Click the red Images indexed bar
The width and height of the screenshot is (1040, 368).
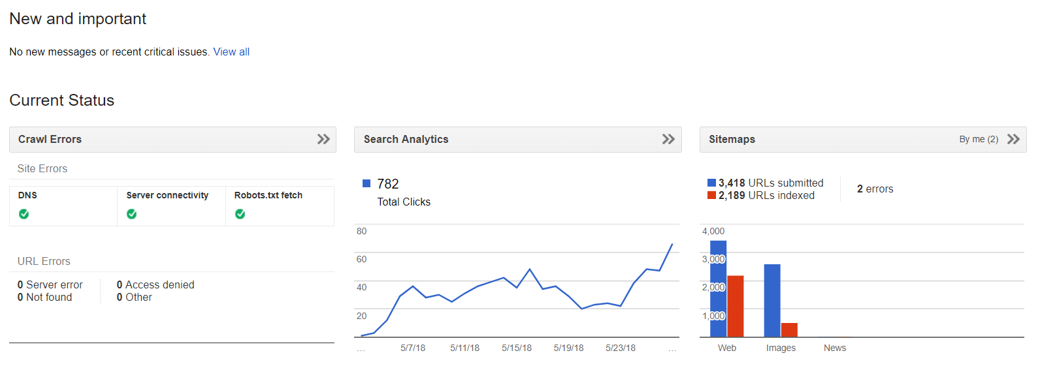pos(789,330)
